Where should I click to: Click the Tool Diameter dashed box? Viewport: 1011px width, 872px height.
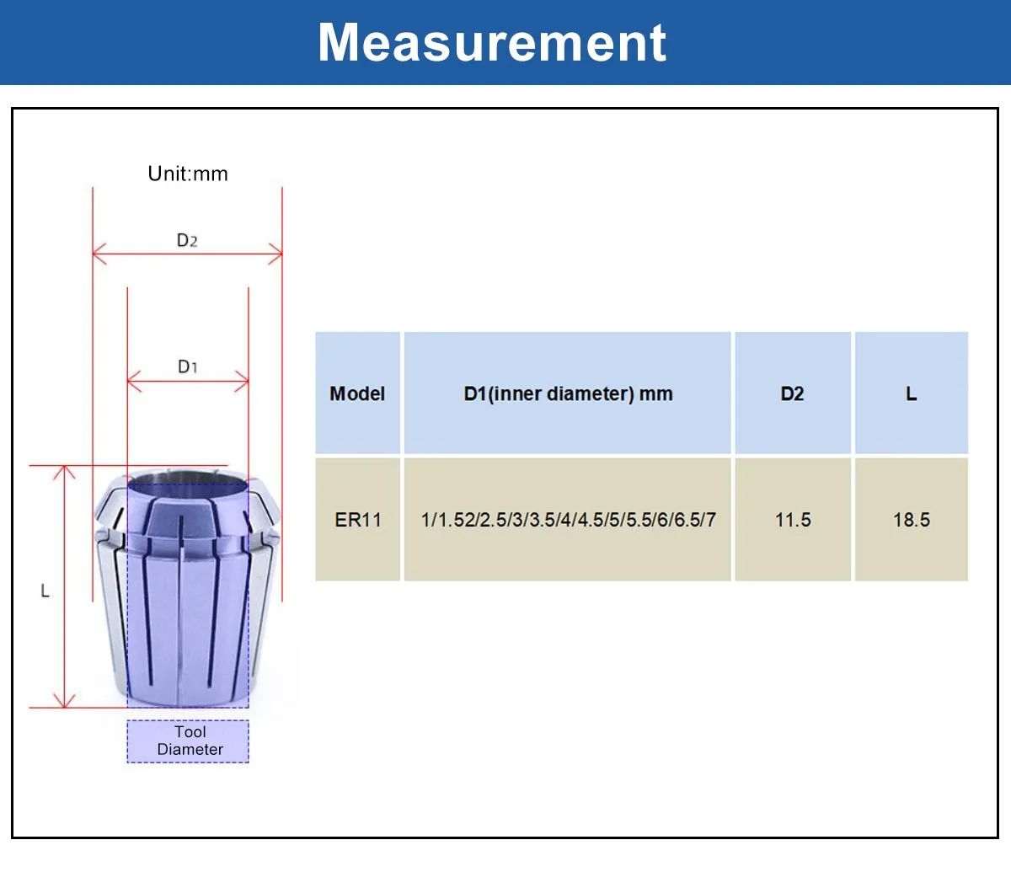click(x=188, y=741)
